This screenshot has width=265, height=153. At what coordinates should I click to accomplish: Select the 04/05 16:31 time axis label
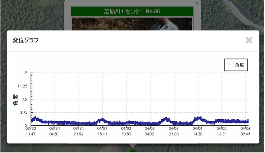[222, 131]
